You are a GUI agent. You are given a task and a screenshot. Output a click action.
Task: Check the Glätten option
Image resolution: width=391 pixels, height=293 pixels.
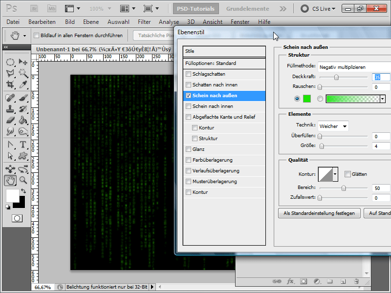(348, 174)
